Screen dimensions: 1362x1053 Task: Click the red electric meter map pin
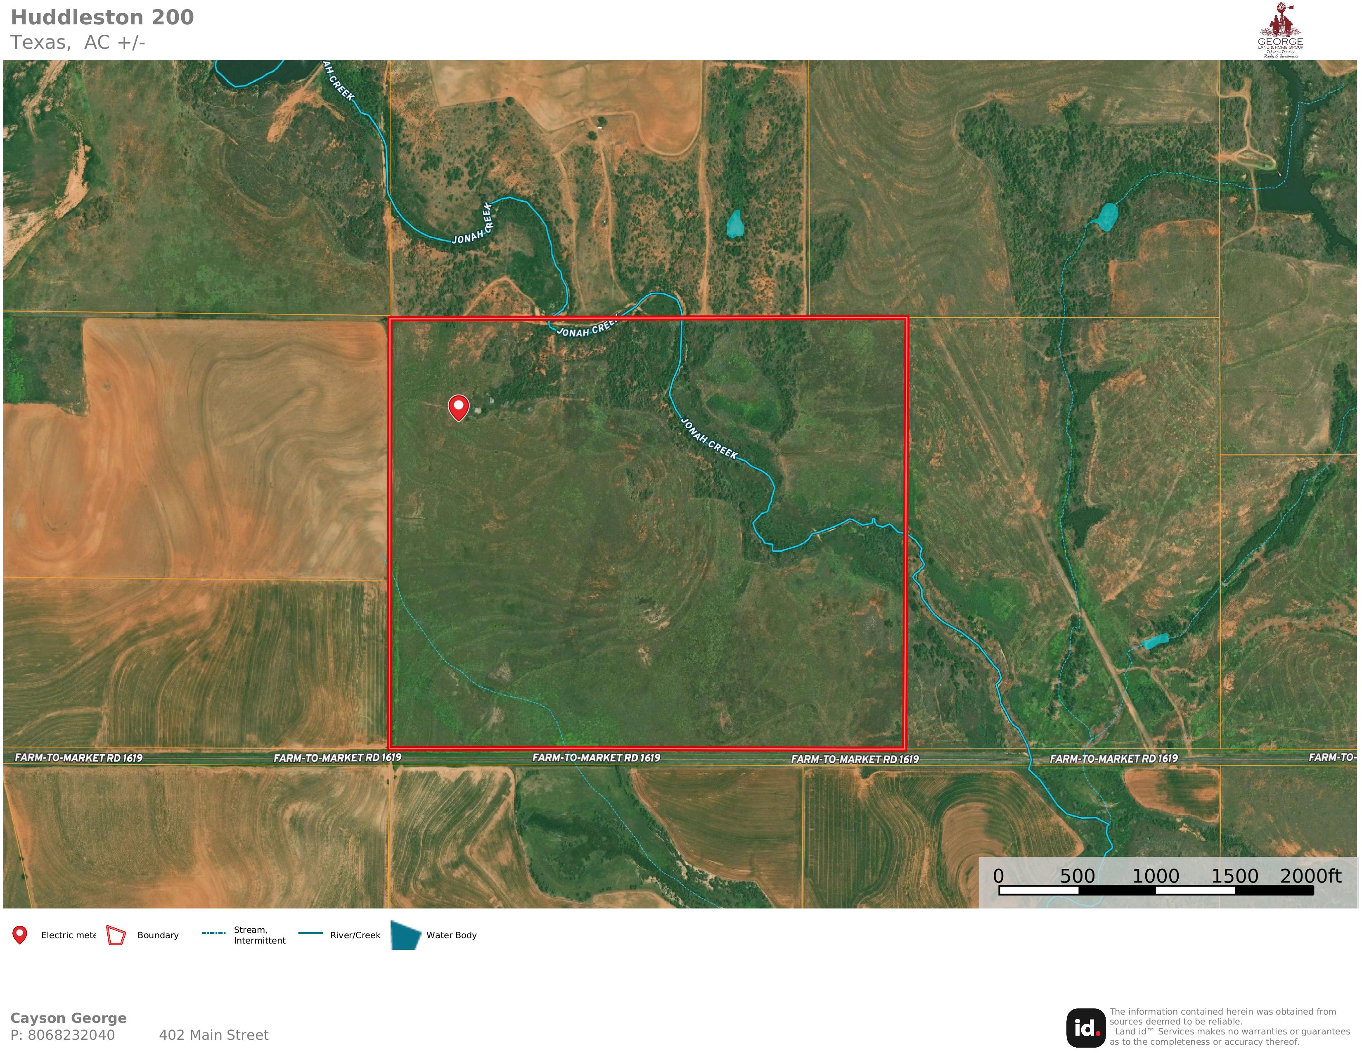pyautogui.click(x=458, y=407)
